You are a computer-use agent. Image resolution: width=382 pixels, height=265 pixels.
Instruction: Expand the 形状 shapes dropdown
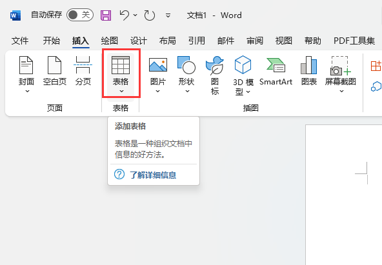(186, 74)
